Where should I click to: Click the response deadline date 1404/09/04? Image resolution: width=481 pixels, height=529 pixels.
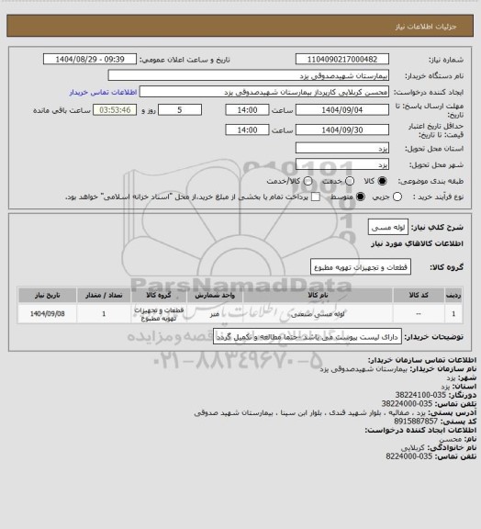[x=342, y=110]
